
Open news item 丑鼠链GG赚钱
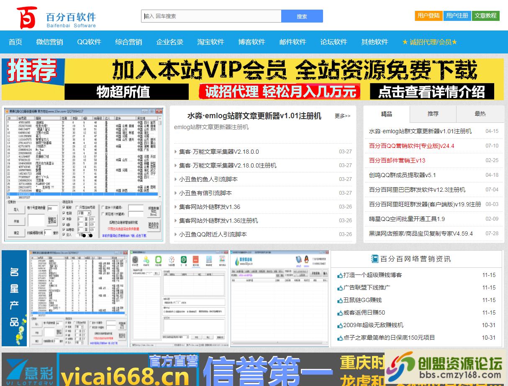point(362,300)
